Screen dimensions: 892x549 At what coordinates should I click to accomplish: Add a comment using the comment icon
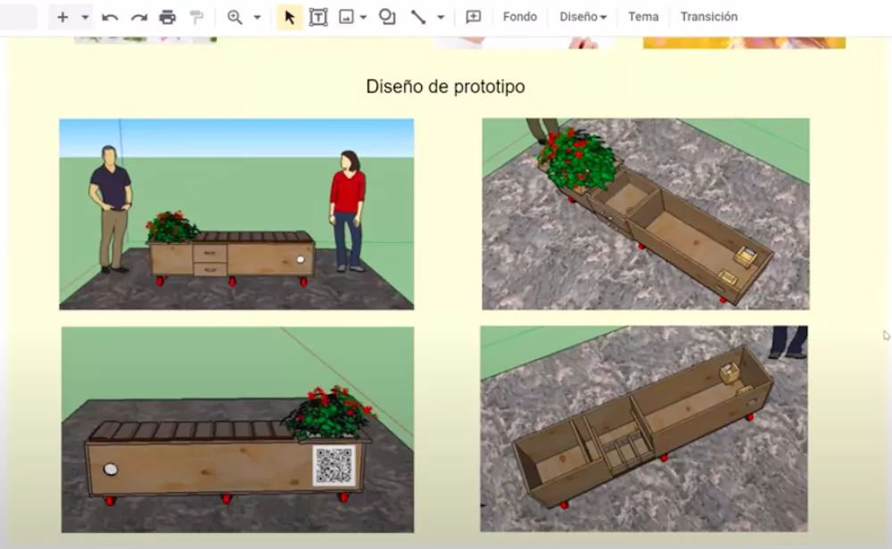coord(473,17)
